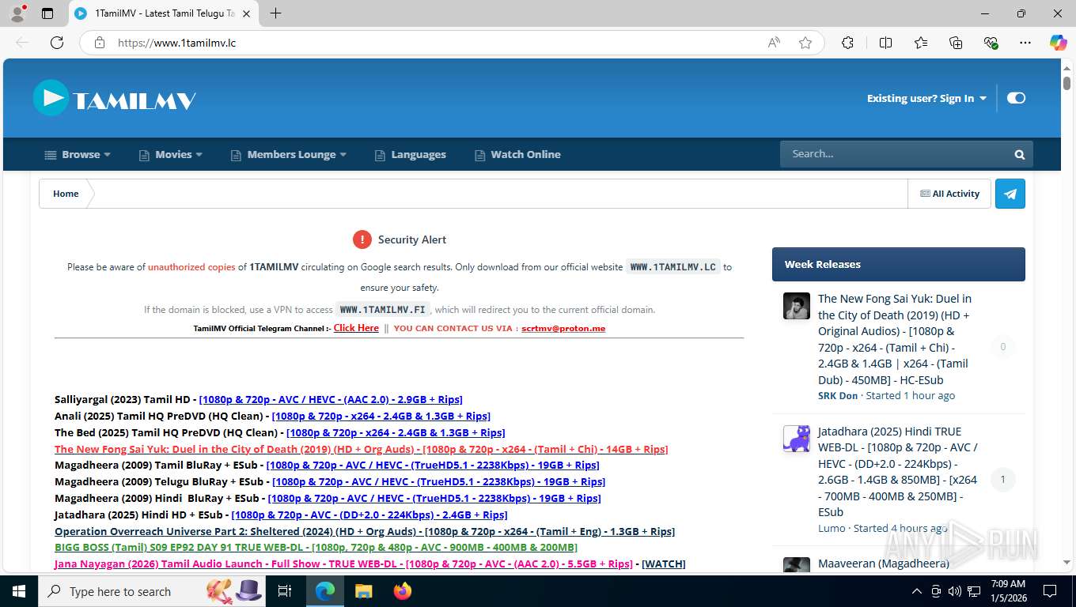Open New Fong Sai Yuk red link
1076x607 pixels.
coord(361,449)
